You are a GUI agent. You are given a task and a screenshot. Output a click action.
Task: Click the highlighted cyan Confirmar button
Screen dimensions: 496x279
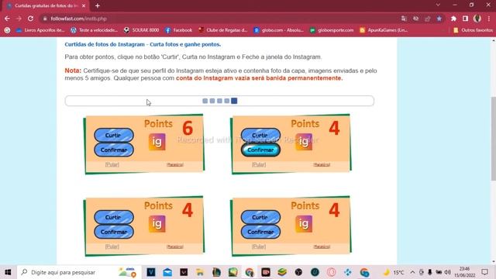(x=260, y=150)
